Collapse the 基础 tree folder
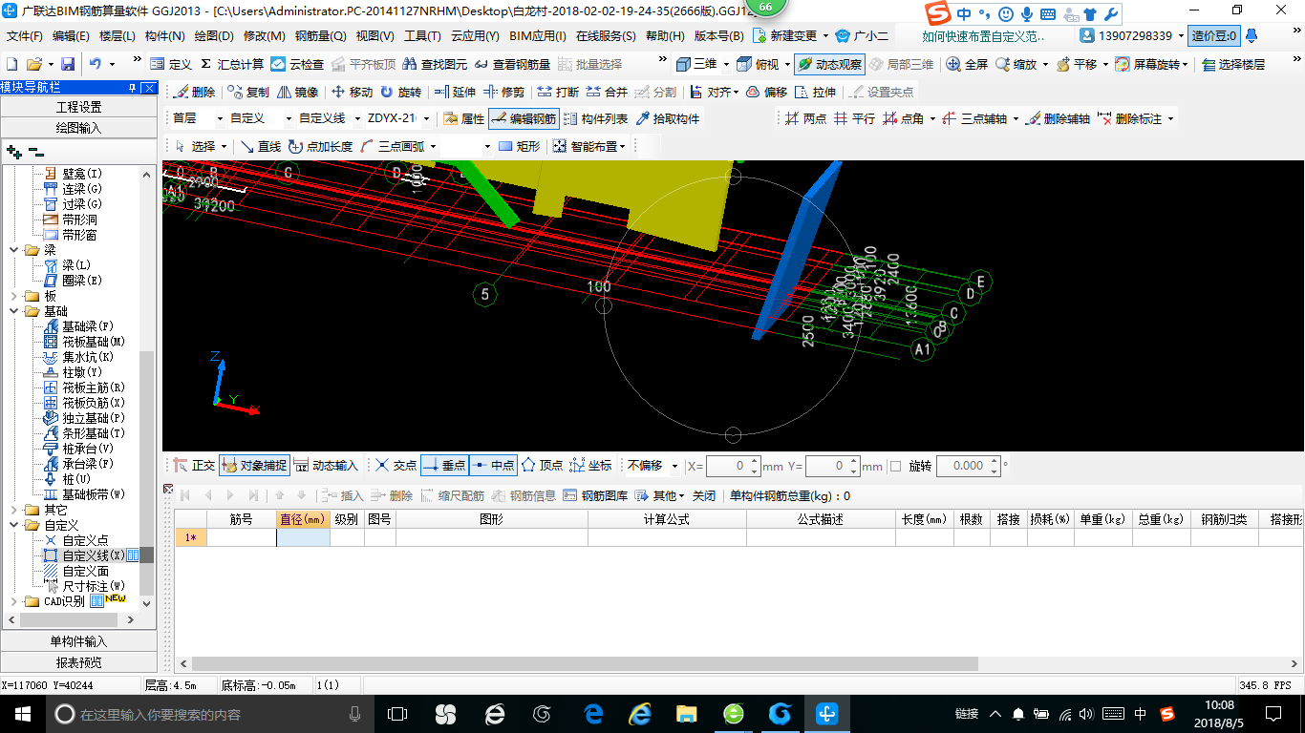Viewport: 1305px width, 733px height. pyautogui.click(x=14, y=311)
